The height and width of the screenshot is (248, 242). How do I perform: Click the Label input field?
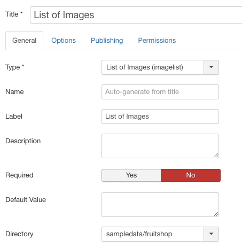(x=160, y=117)
